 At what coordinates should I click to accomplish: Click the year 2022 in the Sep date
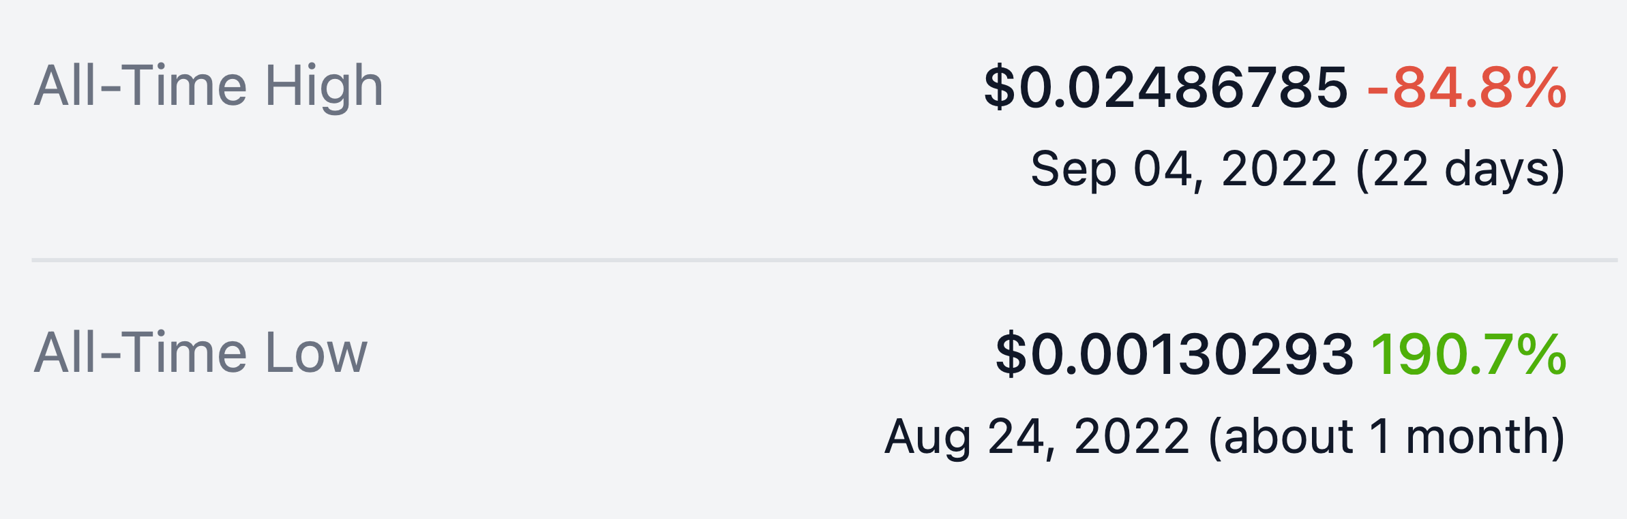pyautogui.click(x=1279, y=169)
